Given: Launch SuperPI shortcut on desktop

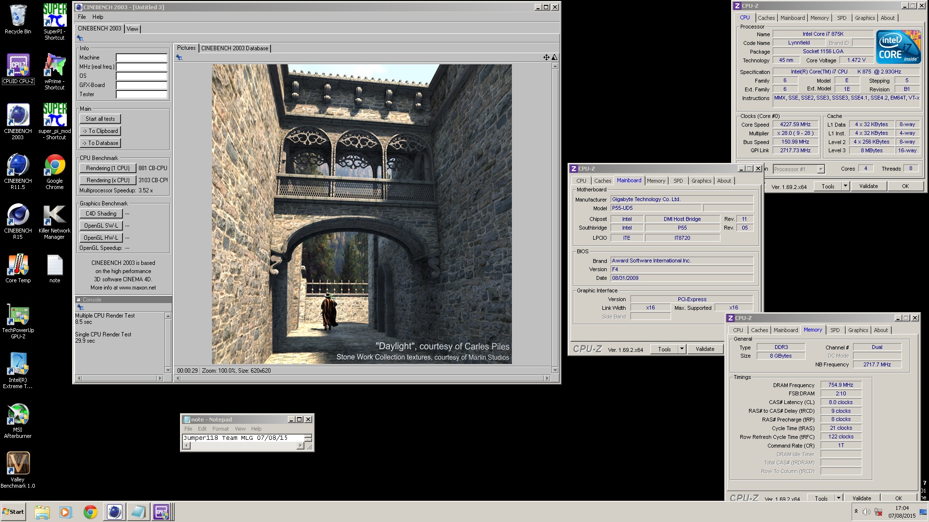Looking at the screenshot, I should point(55,22).
